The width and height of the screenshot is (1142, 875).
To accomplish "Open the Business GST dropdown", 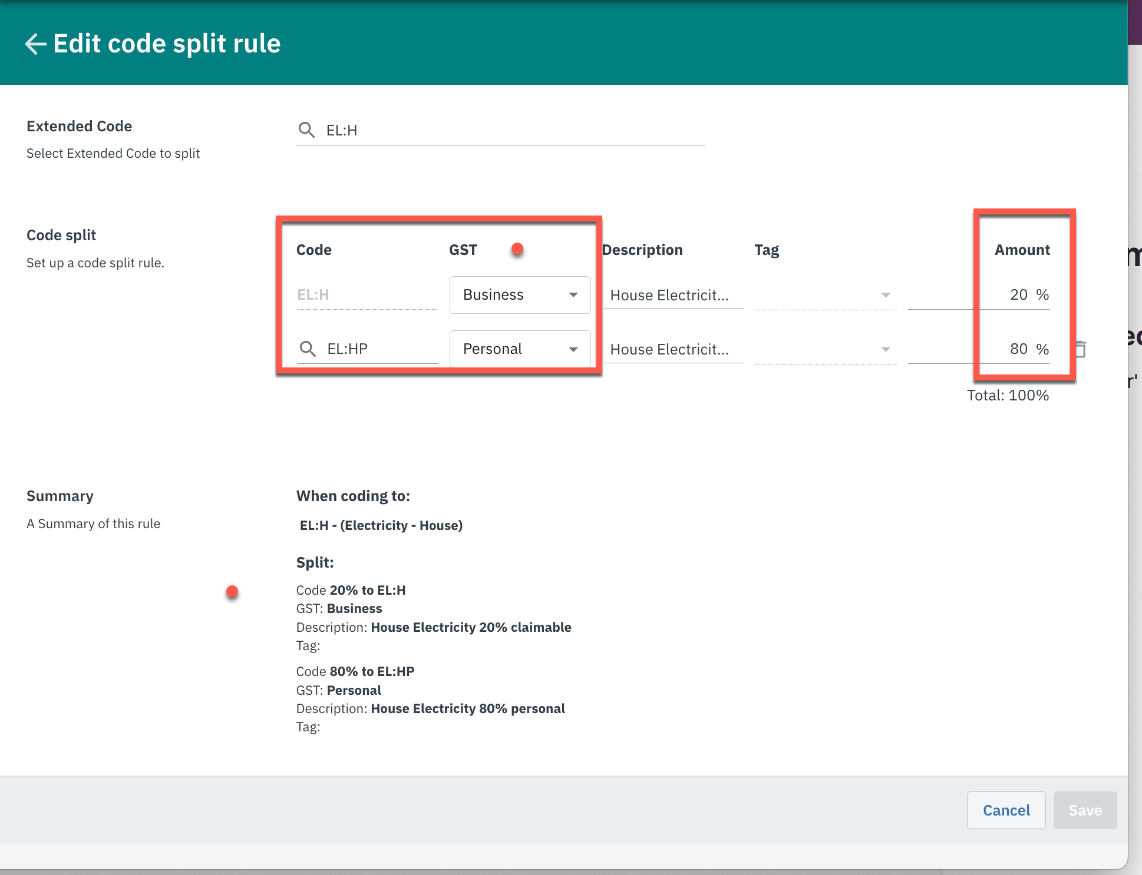I will pos(519,294).
